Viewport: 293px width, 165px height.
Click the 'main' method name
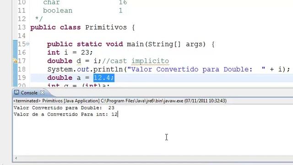pyautogui.click(x=136, y=44)
